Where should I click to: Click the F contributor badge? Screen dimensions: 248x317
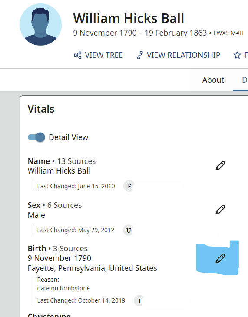pyautogui.click(x=129, y=186)
